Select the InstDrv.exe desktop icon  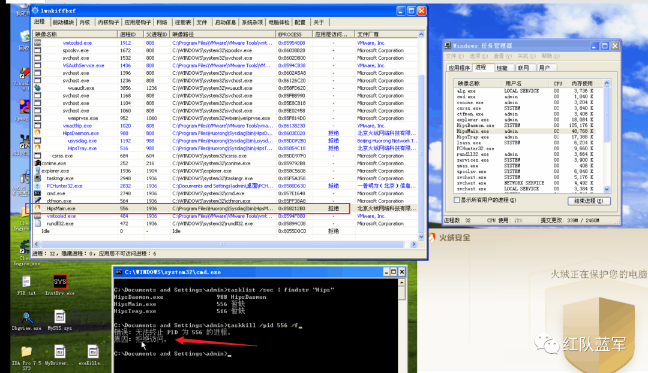(60, 285)
